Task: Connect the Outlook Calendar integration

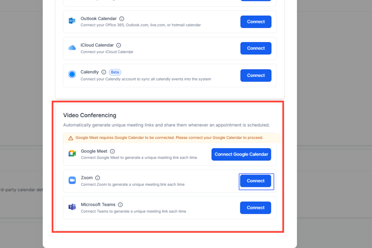Action: point(256,22)
